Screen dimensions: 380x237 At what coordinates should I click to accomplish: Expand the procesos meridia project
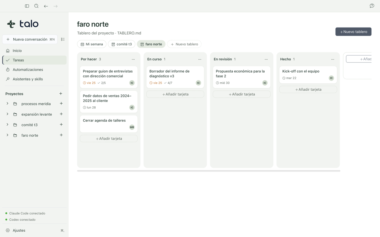point(7,104)
